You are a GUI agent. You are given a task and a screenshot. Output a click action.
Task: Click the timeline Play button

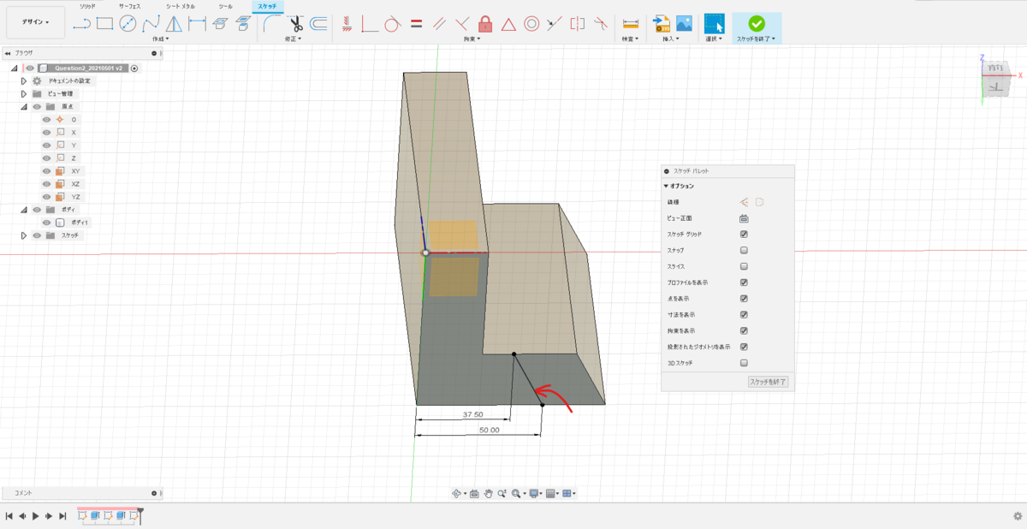pyautogui.click(x=35, y=516)
